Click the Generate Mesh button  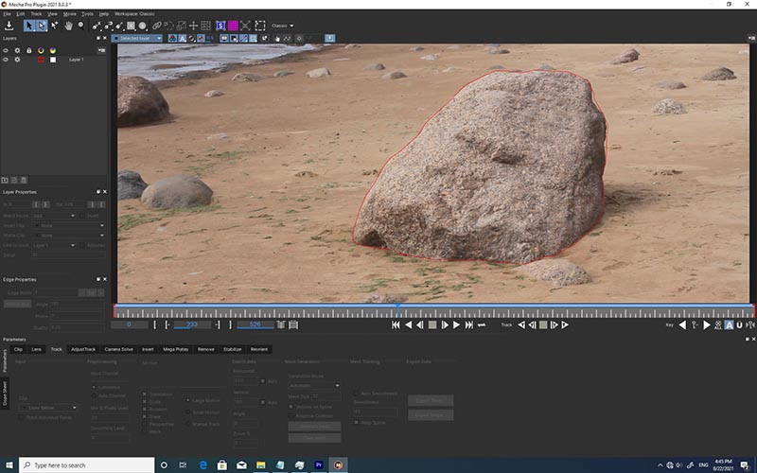click(314, 427)
